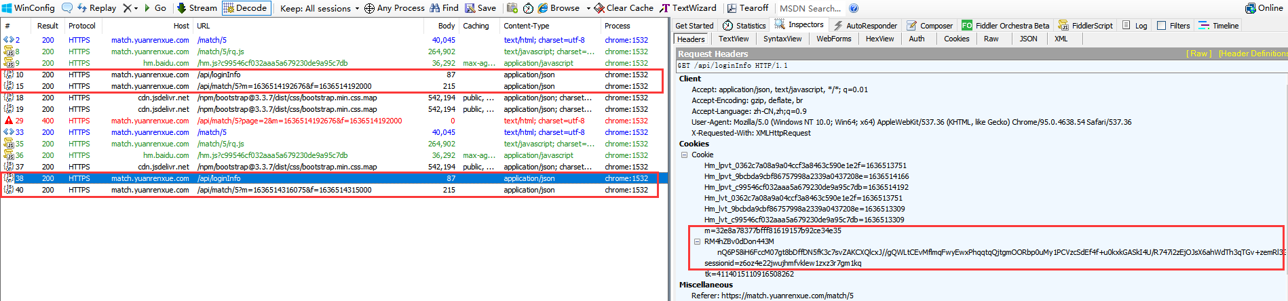Click the Save sessions icon
Screen dimensions: 1288x301
pos(470,8)
